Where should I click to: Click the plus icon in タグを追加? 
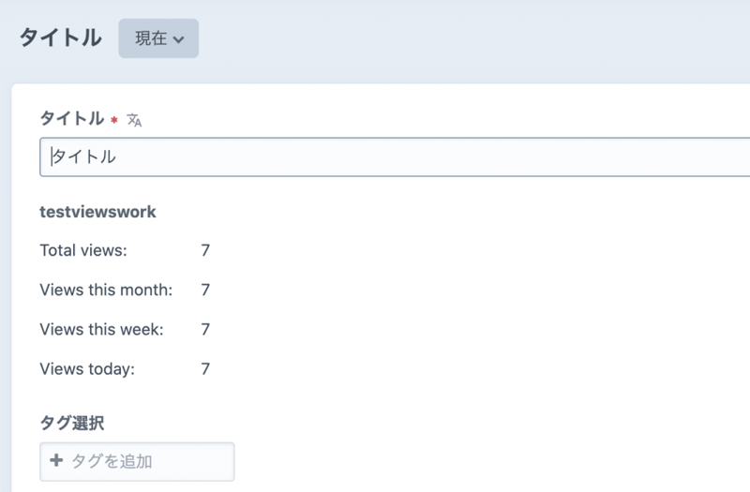(56, 461)
